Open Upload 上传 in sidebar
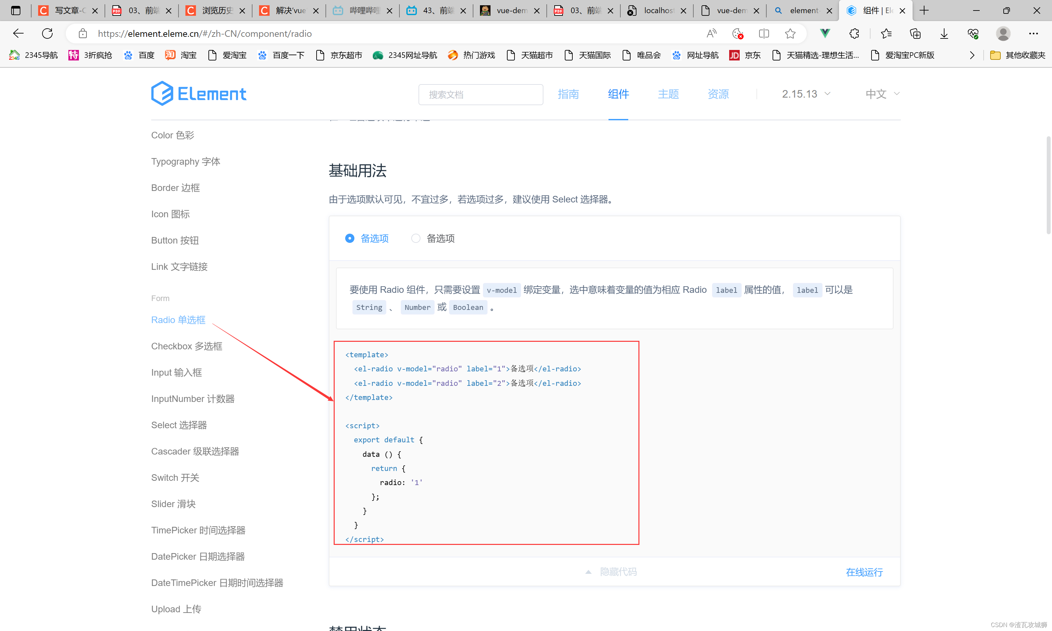This screenshot has height=631, width=1052. (x=176, y=609)
